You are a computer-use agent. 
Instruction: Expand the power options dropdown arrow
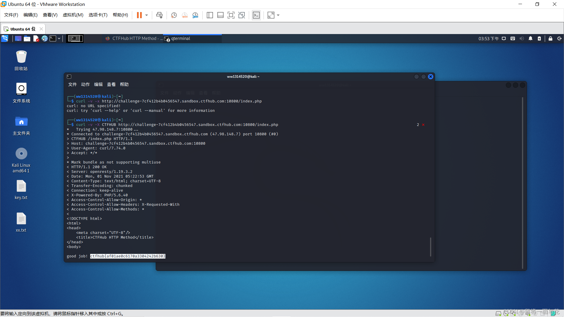point(147,15)
